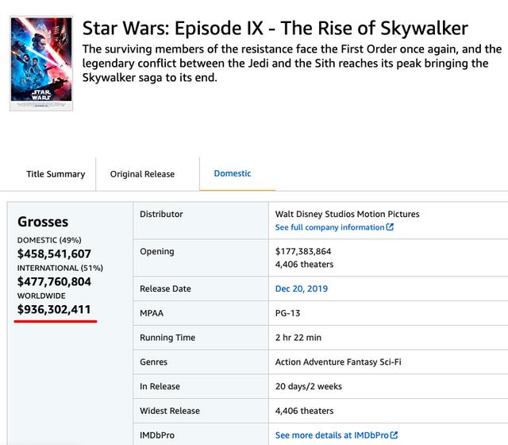Open the Original Release tab
This screenshot has height=445, width=508.
click(x=142, y=174)
